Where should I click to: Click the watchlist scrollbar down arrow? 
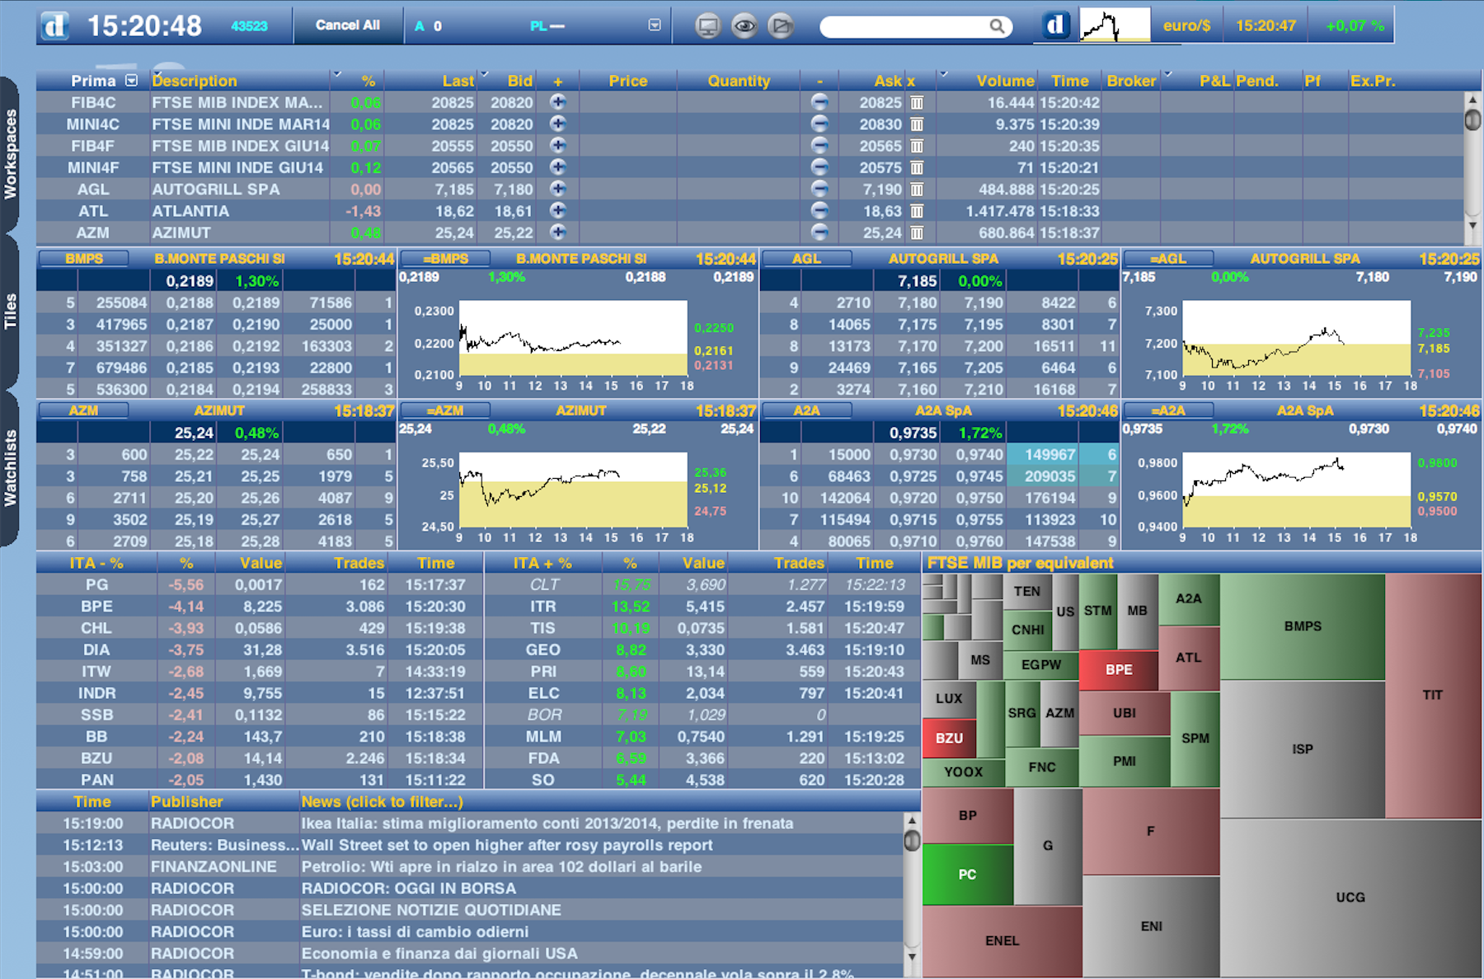[1472, 226]
